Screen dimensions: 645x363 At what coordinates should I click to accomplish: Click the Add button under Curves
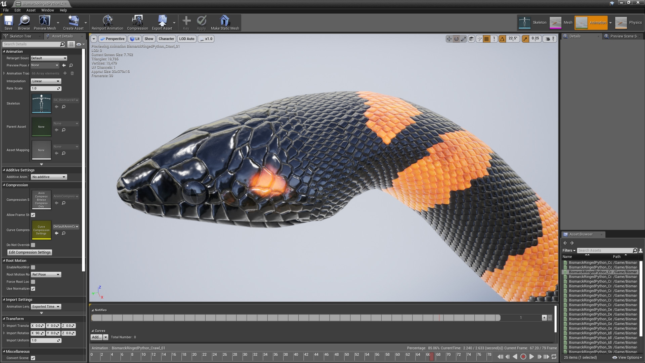coord(96,337)
